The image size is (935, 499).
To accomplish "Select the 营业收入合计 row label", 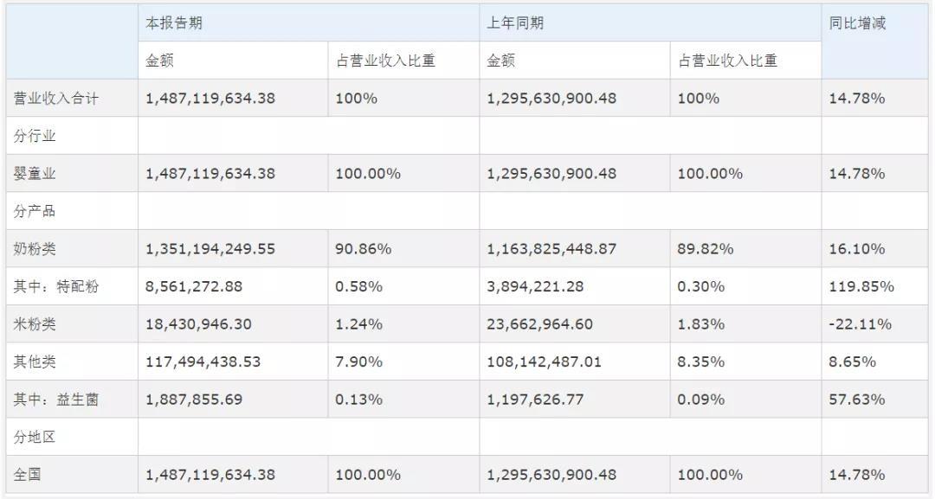I will pyautogui.click(x=56, y=99).
